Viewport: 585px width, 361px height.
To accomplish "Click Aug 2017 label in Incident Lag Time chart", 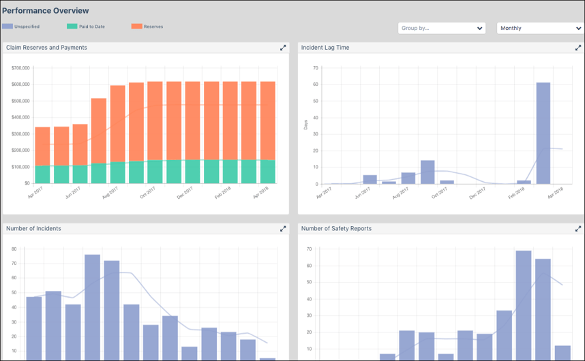I will click(x=401, y=193).
